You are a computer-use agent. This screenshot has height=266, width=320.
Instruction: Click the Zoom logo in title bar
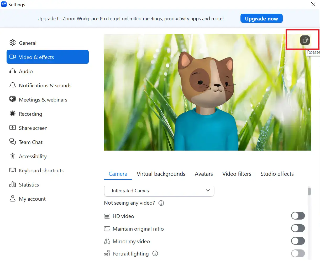click(x=4, y=4)
